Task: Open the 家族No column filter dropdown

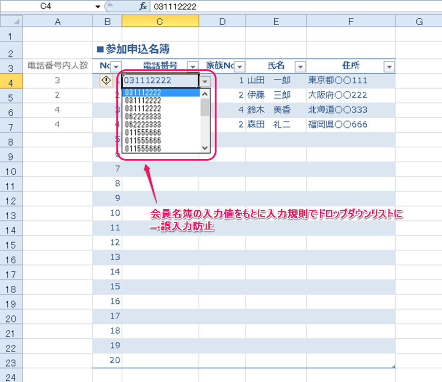Action: pos(240,66)
